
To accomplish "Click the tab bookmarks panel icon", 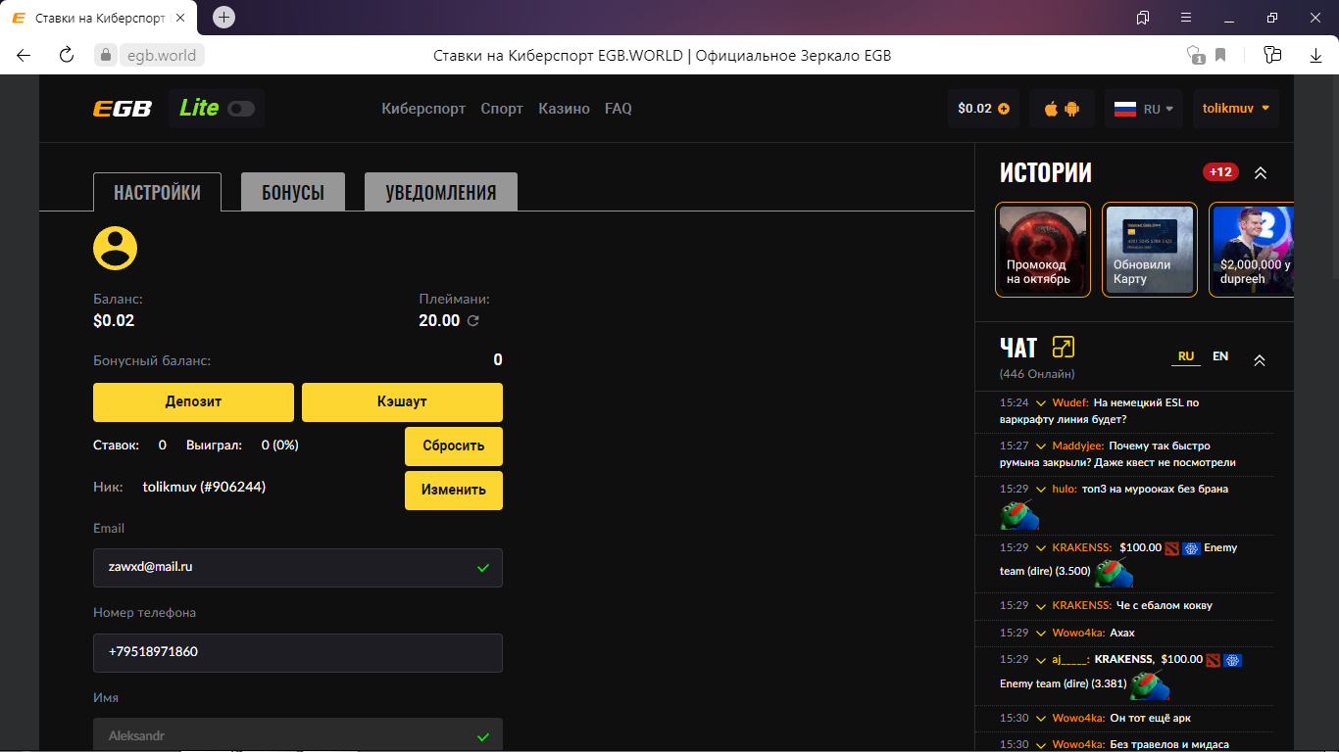I will tap(1142, 18).
